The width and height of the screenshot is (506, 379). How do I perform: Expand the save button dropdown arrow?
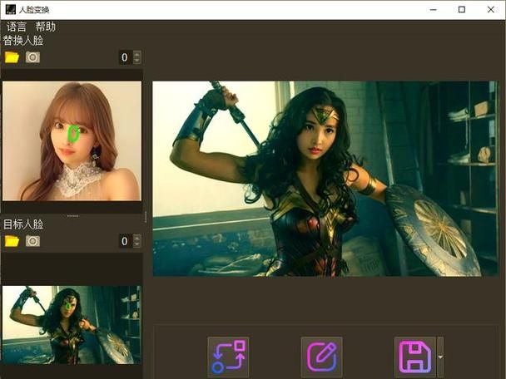click(440, 358)
